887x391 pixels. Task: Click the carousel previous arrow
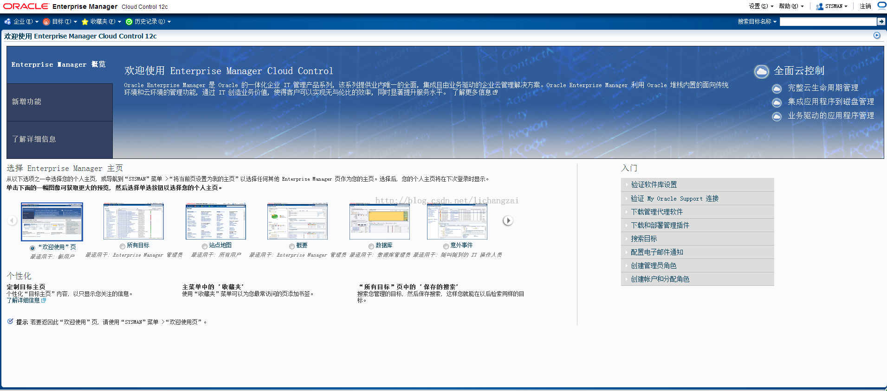coord(13,221)
